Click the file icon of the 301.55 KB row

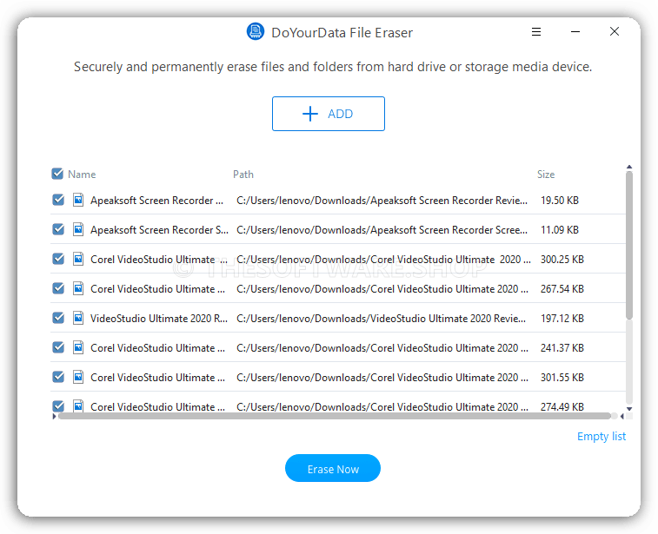pyautogui.click(x=78, y=377)
